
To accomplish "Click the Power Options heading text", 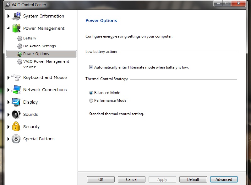I will tap(101, 21).
